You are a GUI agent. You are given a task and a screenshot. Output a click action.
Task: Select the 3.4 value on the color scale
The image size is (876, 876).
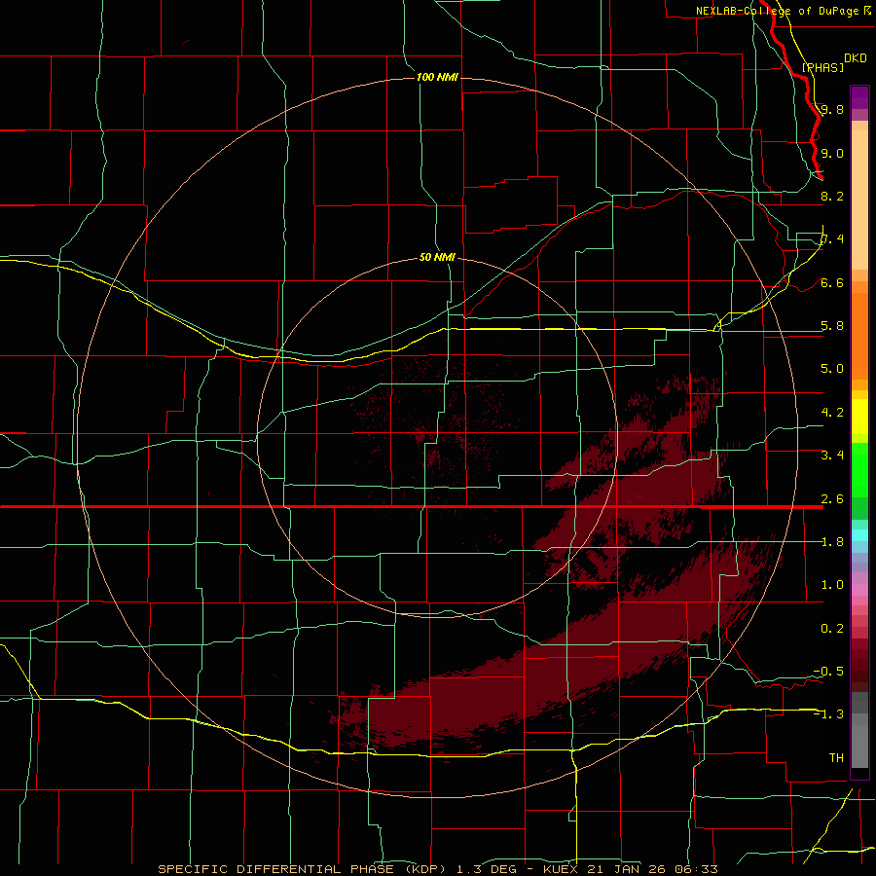832,456
